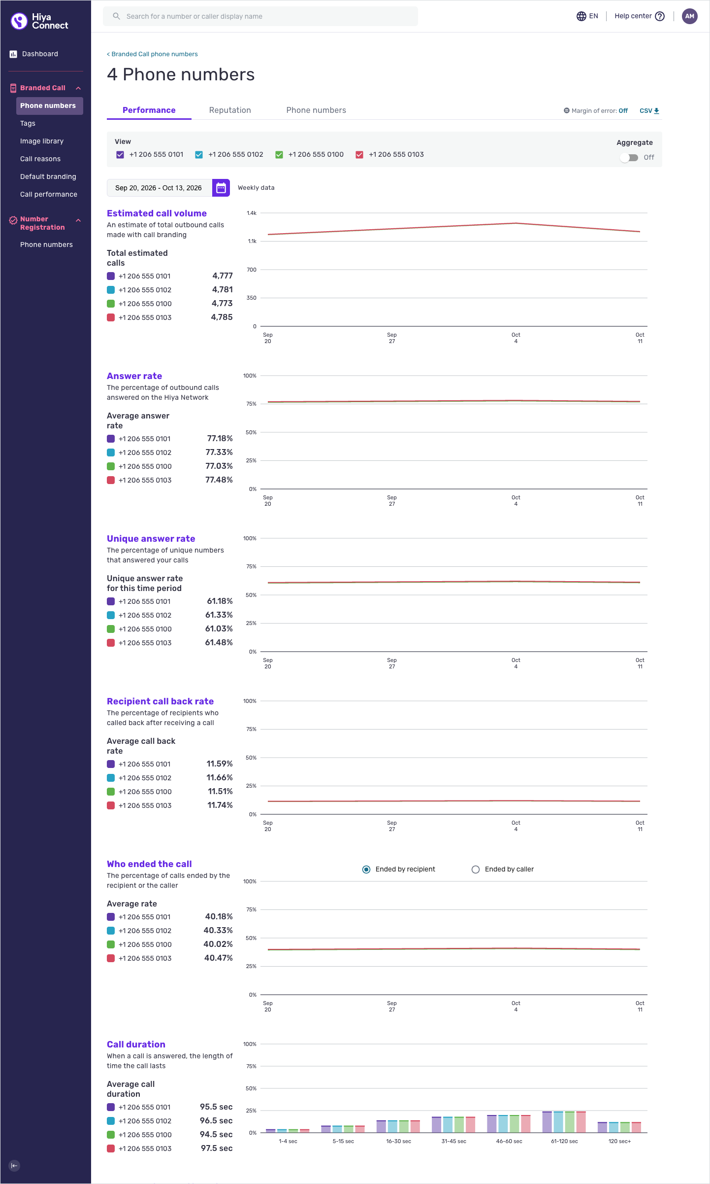Uncheck the +1 206 555 0100 checkbox
Screen dimensions: 710x1184
coord(279,155)
